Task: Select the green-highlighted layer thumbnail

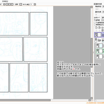Action: coord(101,51)
